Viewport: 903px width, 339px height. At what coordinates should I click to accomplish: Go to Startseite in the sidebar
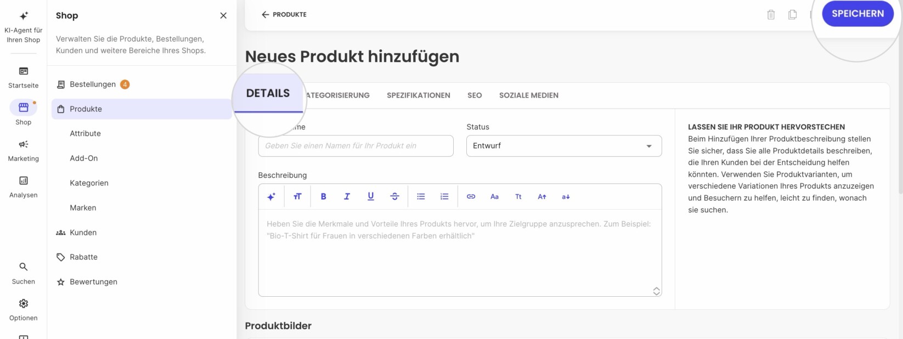[x=23, y=77]
